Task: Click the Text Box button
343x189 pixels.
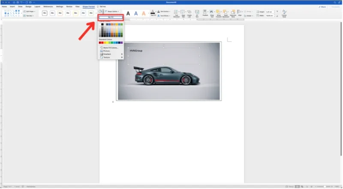Action: point(28,16)
